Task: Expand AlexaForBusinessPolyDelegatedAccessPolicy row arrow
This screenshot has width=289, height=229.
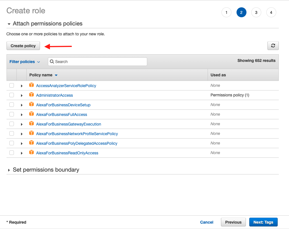Action: 22,144
